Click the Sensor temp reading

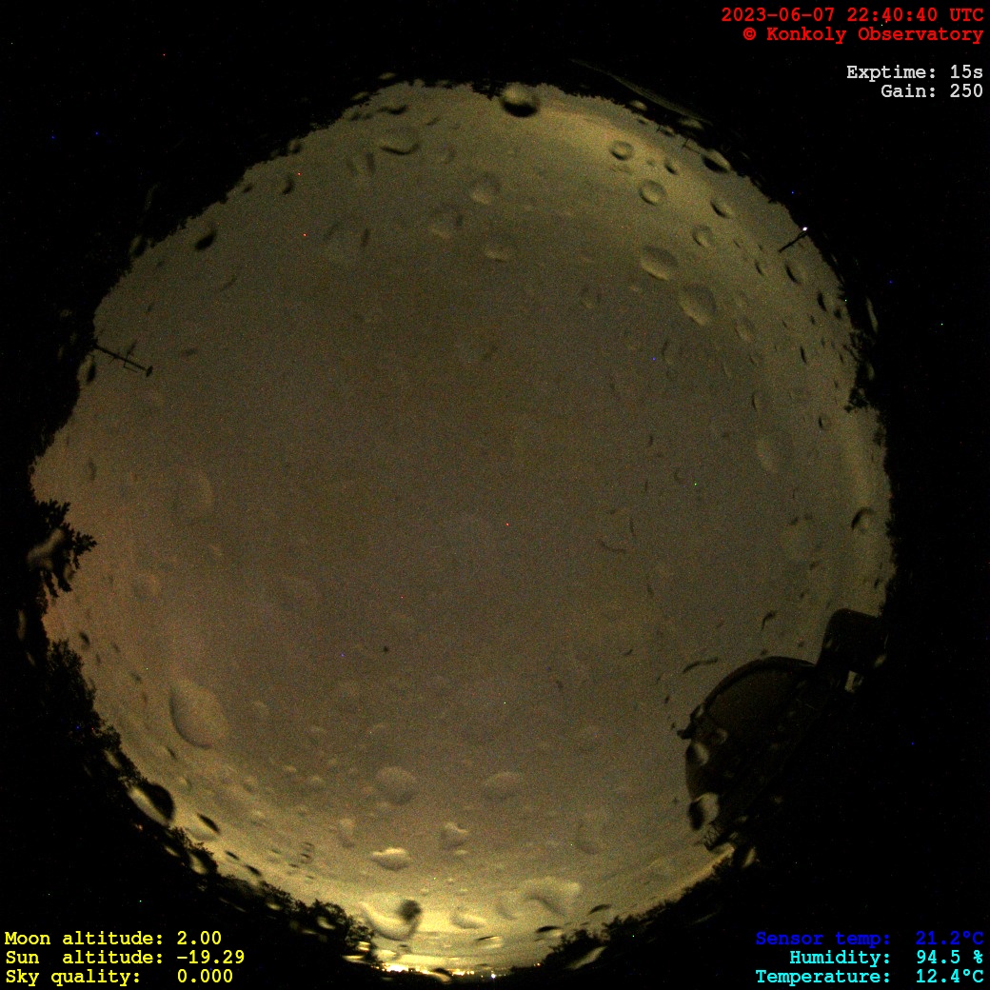coord(868,939)
